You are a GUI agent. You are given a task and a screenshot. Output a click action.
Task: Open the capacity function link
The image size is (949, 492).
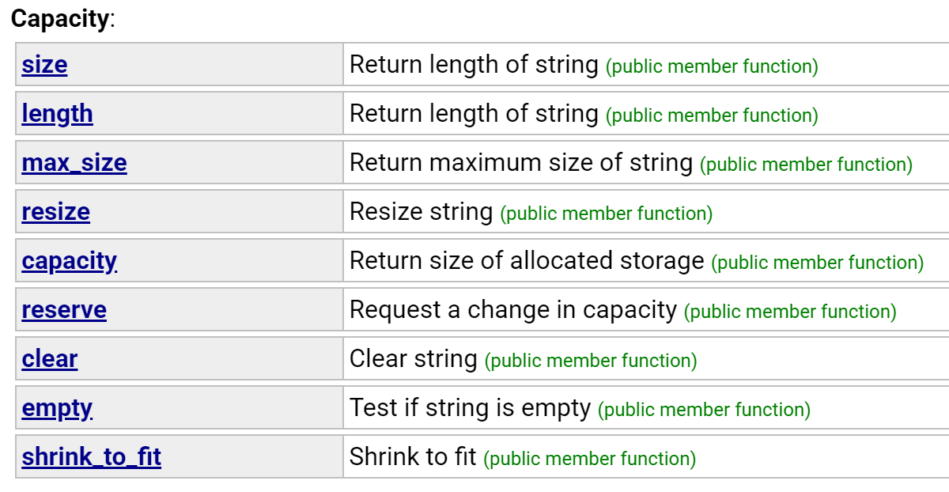coord(69,261)
